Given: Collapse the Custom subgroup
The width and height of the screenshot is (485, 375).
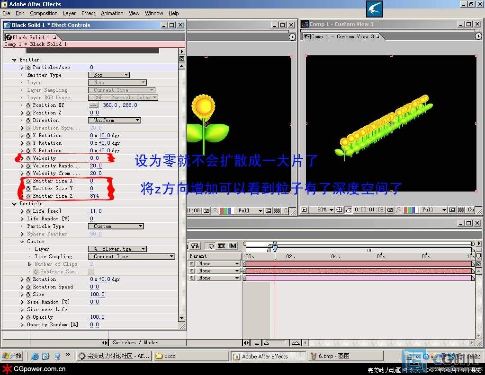Looking at the screenshot, I should point(22,242).
